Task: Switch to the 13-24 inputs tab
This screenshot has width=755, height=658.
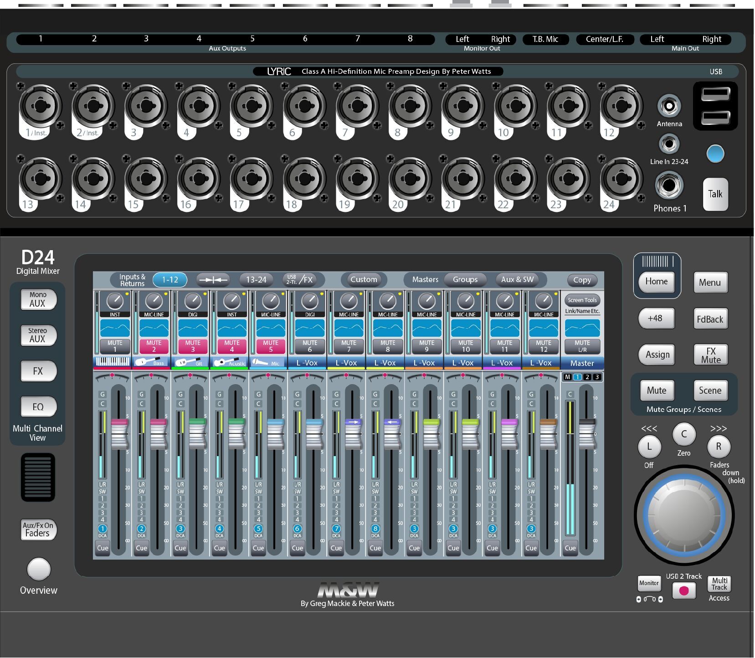Action: [256, 280]
